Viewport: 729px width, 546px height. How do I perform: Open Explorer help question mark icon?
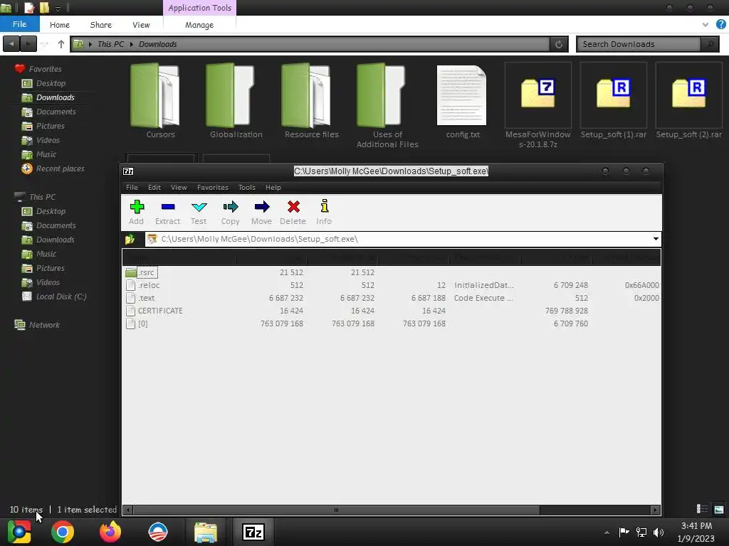pyautogui.click(x=720, y=25)
